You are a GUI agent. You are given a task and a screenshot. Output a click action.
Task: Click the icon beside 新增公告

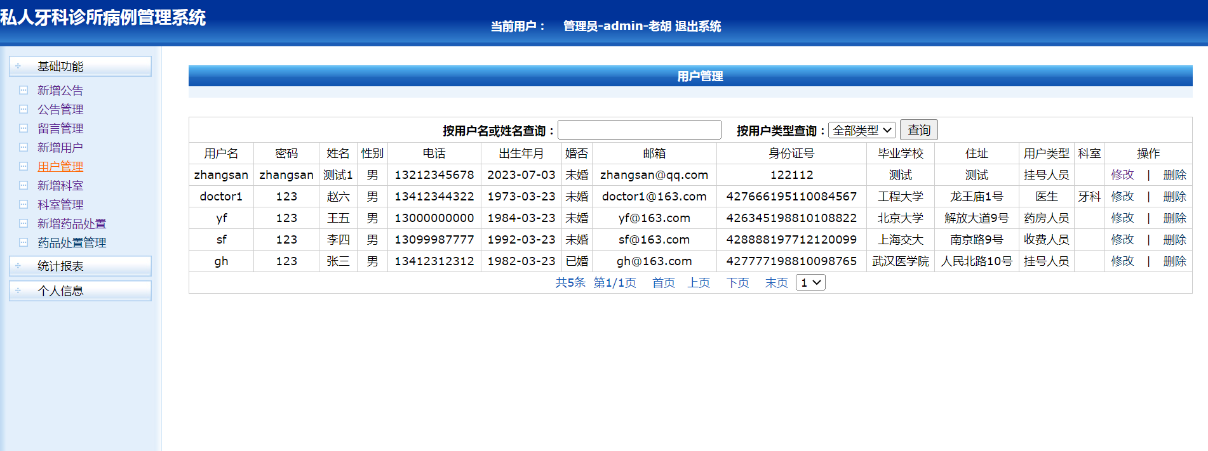point(23,90)
